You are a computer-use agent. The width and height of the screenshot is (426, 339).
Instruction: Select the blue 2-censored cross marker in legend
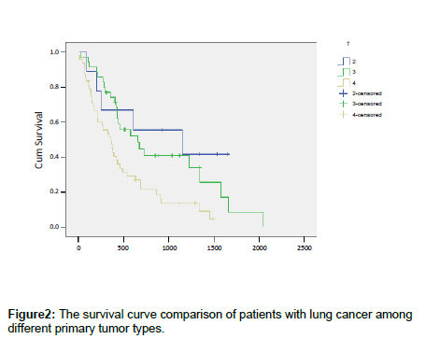(343, 93)
